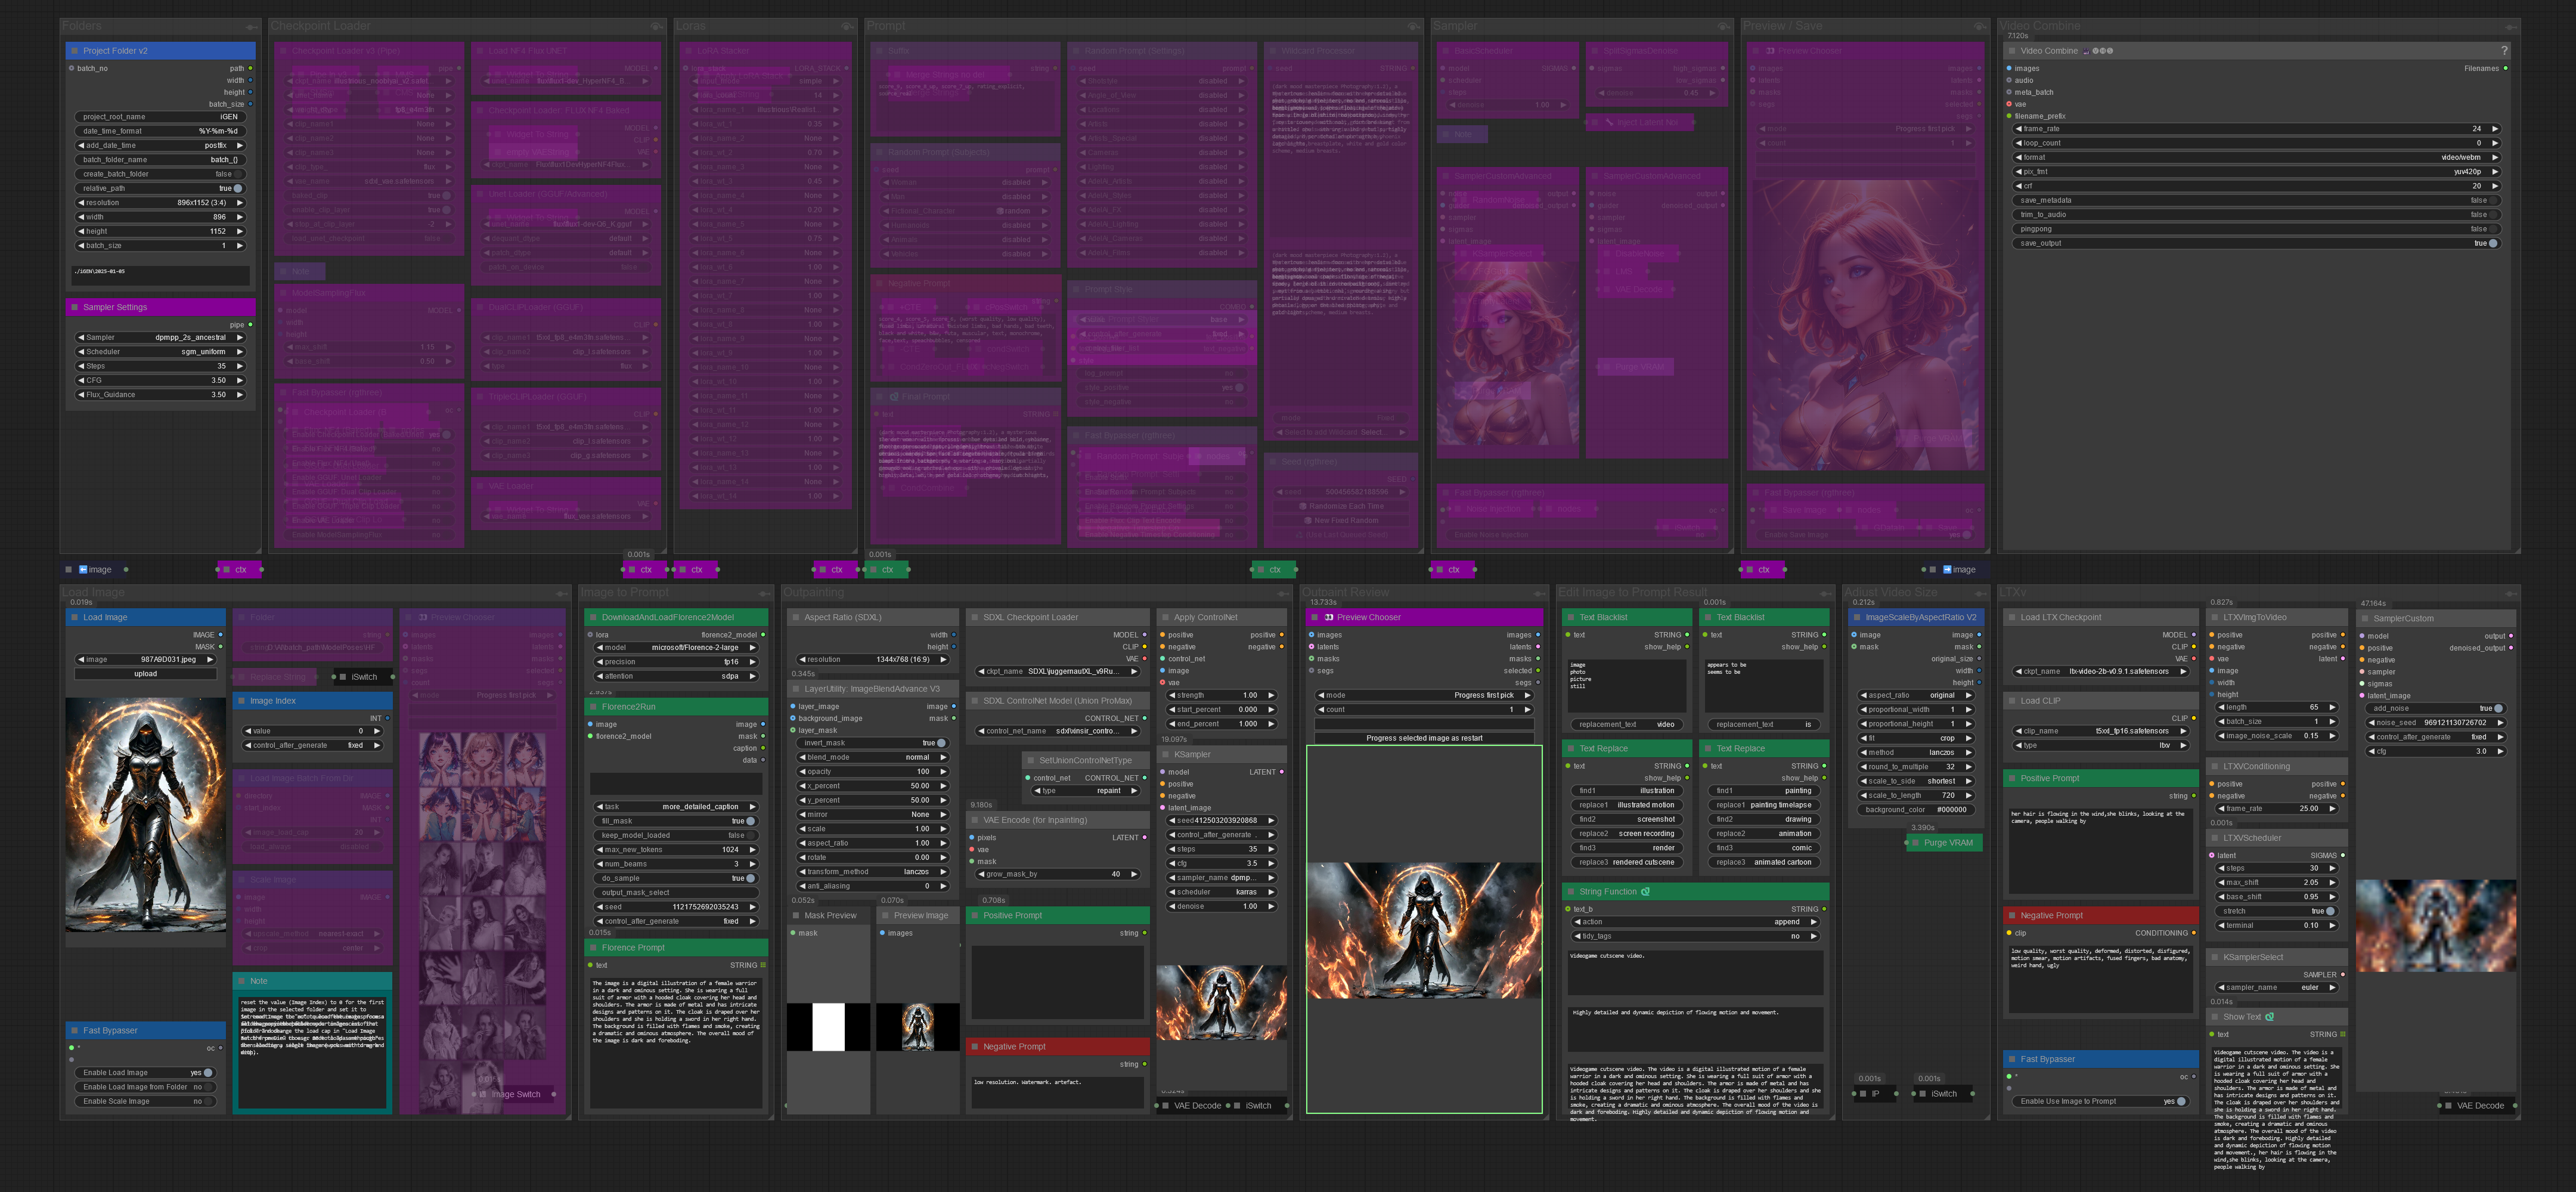Open the sampler_name euler dropdown

[2276, 988]
